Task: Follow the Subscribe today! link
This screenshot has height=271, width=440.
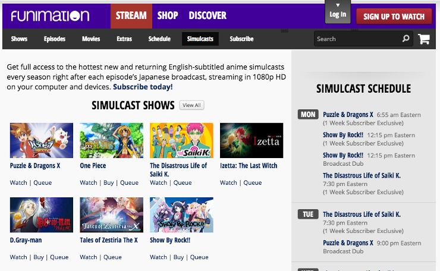Action: [x=143, y=87]
